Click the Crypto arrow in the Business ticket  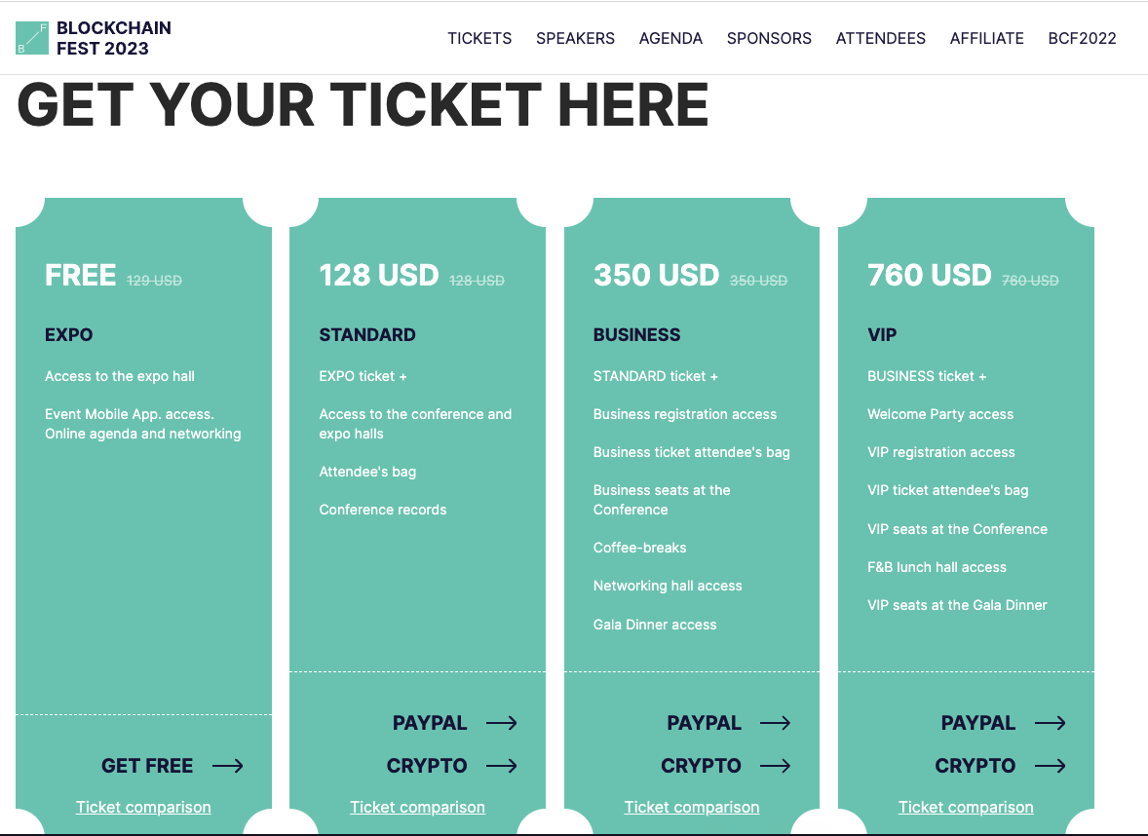(x=776, y=766)
